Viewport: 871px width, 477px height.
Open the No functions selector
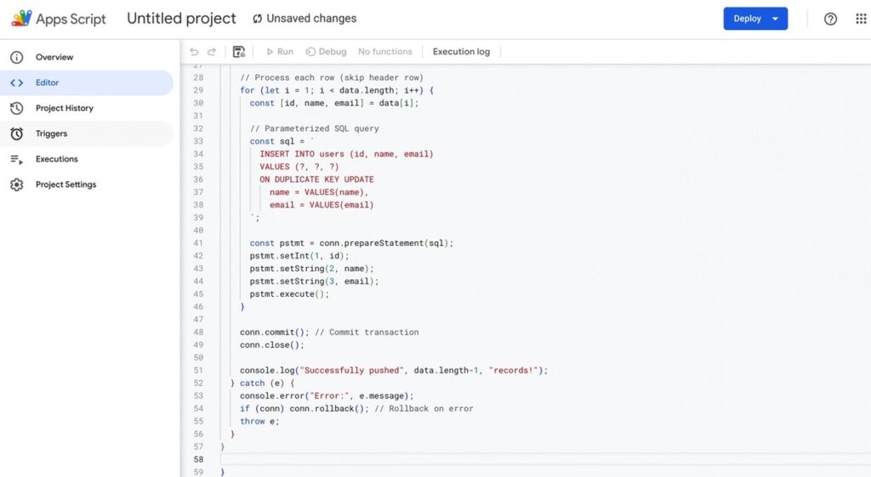[x=385, y=52]
